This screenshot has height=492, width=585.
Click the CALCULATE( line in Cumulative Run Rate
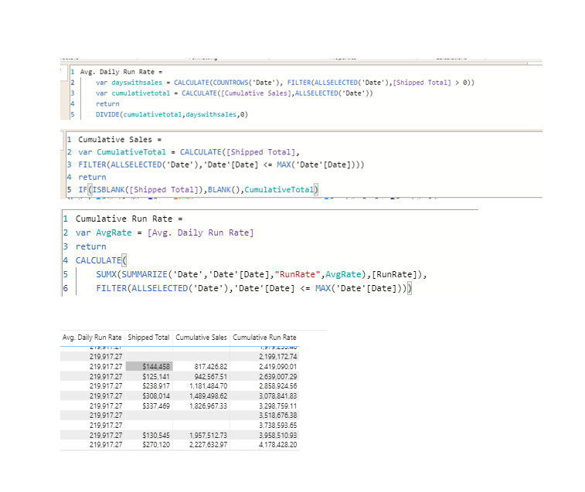(x=101, y=260)
